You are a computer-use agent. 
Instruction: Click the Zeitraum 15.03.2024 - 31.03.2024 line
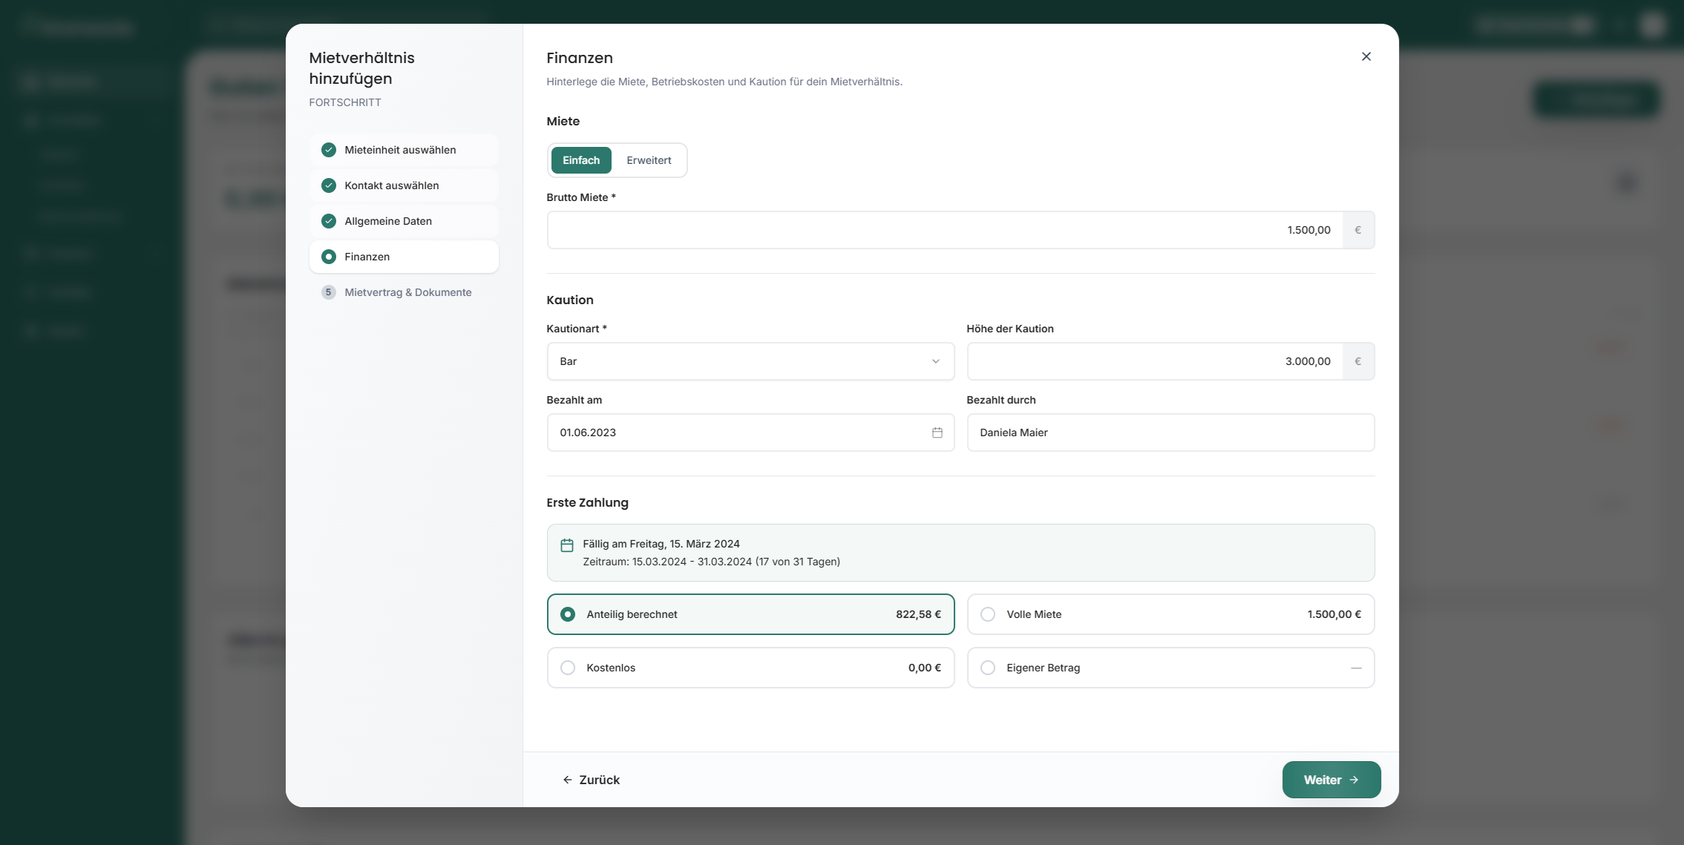(x=712, y=562)
